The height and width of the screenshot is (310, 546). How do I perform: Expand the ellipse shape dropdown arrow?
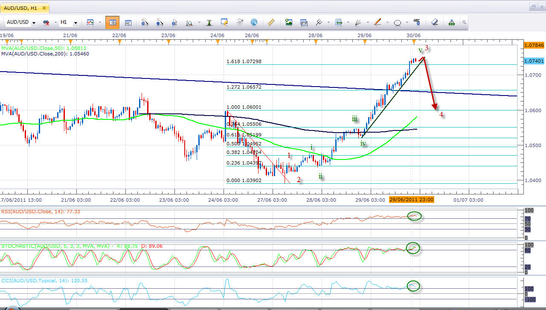[407, 23]
